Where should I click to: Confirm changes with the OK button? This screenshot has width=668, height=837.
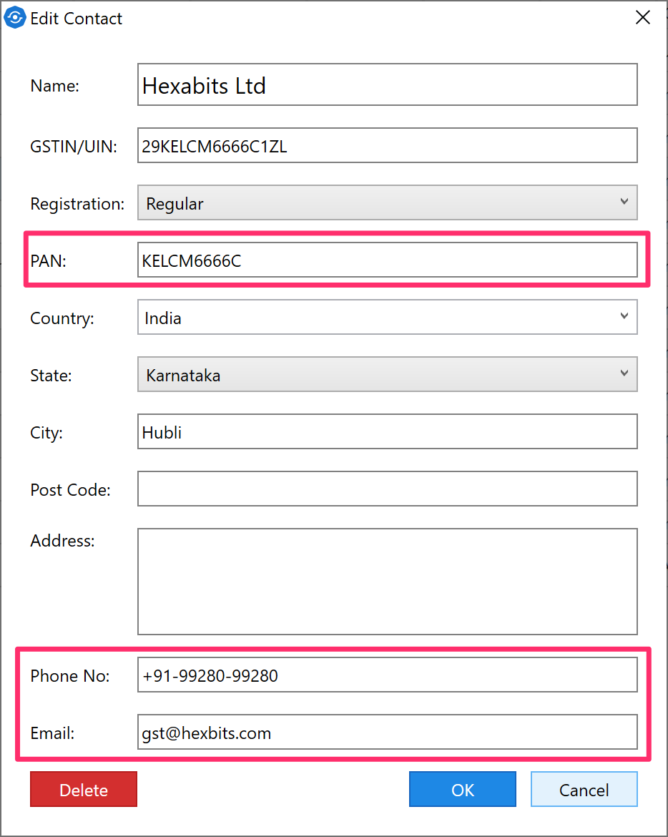click(463, 790)
